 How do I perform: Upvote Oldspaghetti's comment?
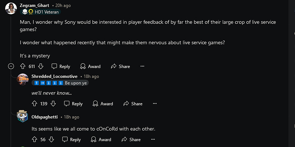35,139
